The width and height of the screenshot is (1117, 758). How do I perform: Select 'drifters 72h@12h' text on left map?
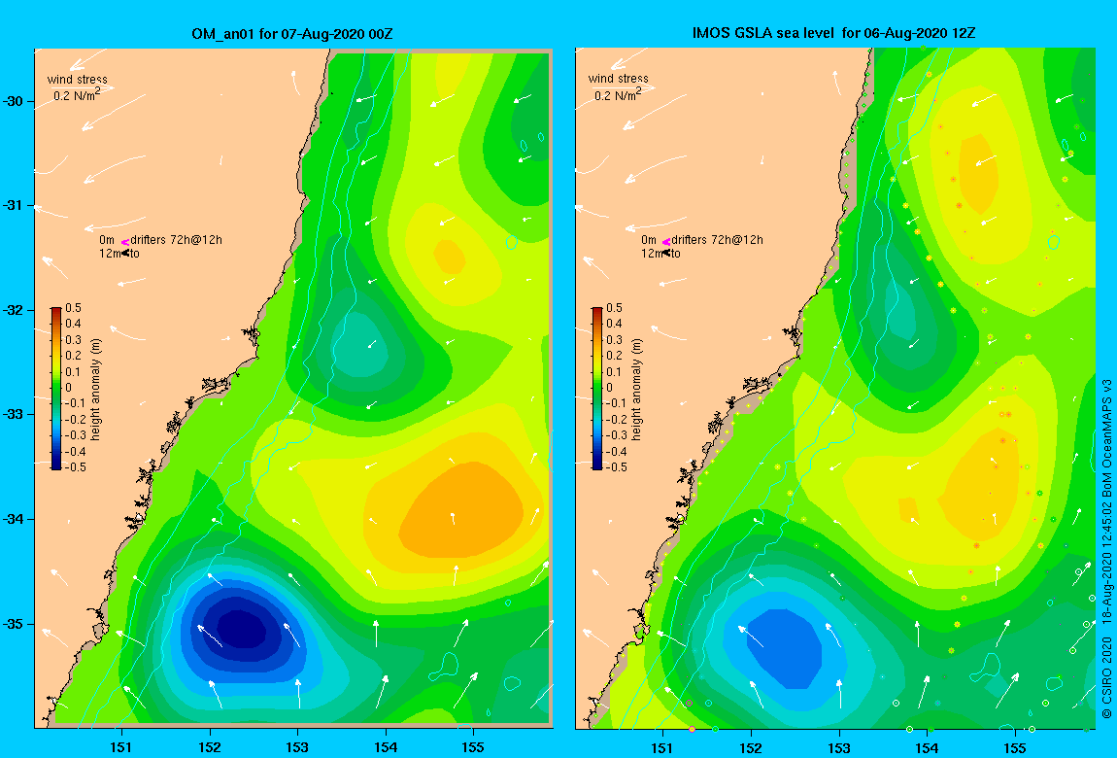tap(176, 240)
